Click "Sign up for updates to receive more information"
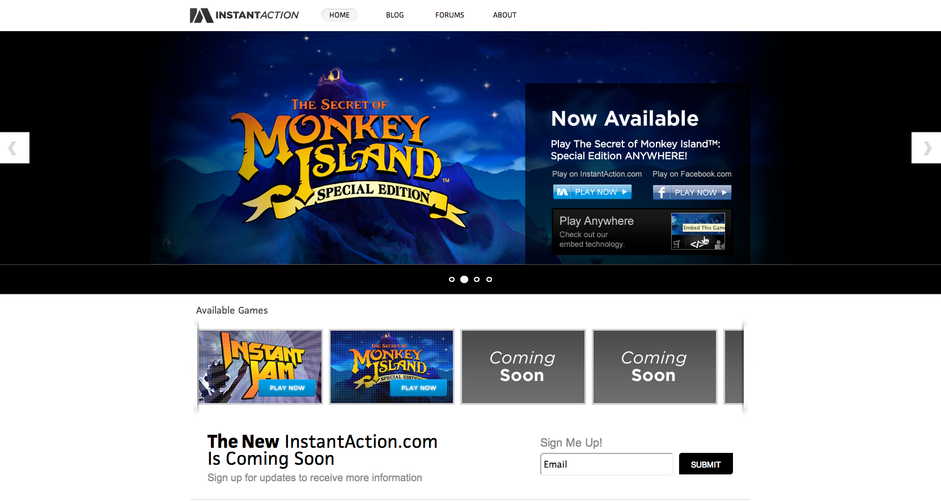 315,478
